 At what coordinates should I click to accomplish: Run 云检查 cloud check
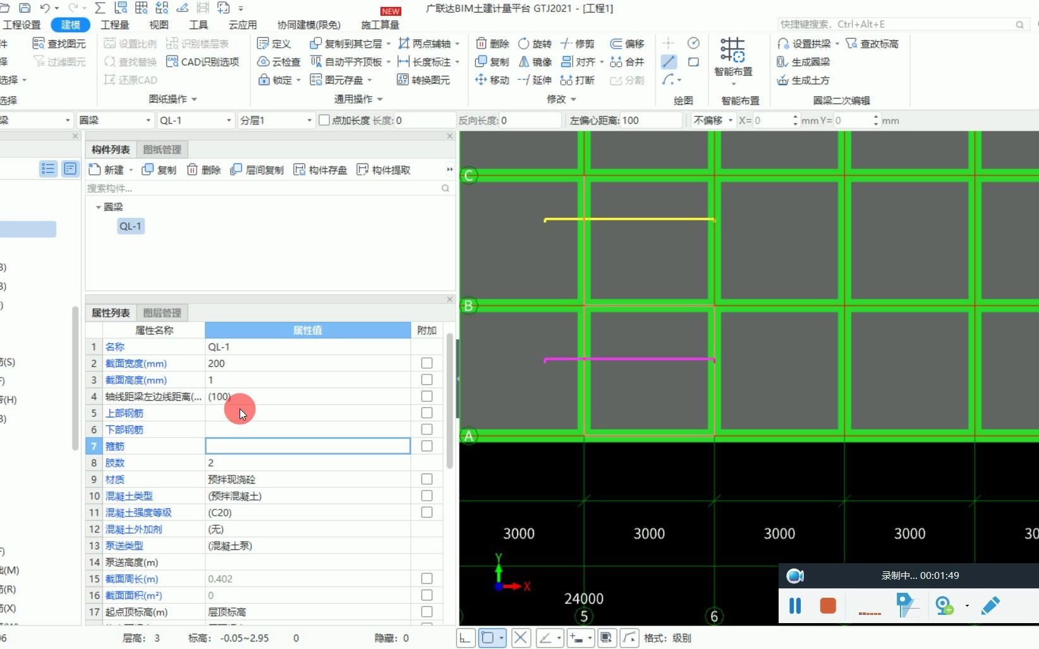(279, 61)
